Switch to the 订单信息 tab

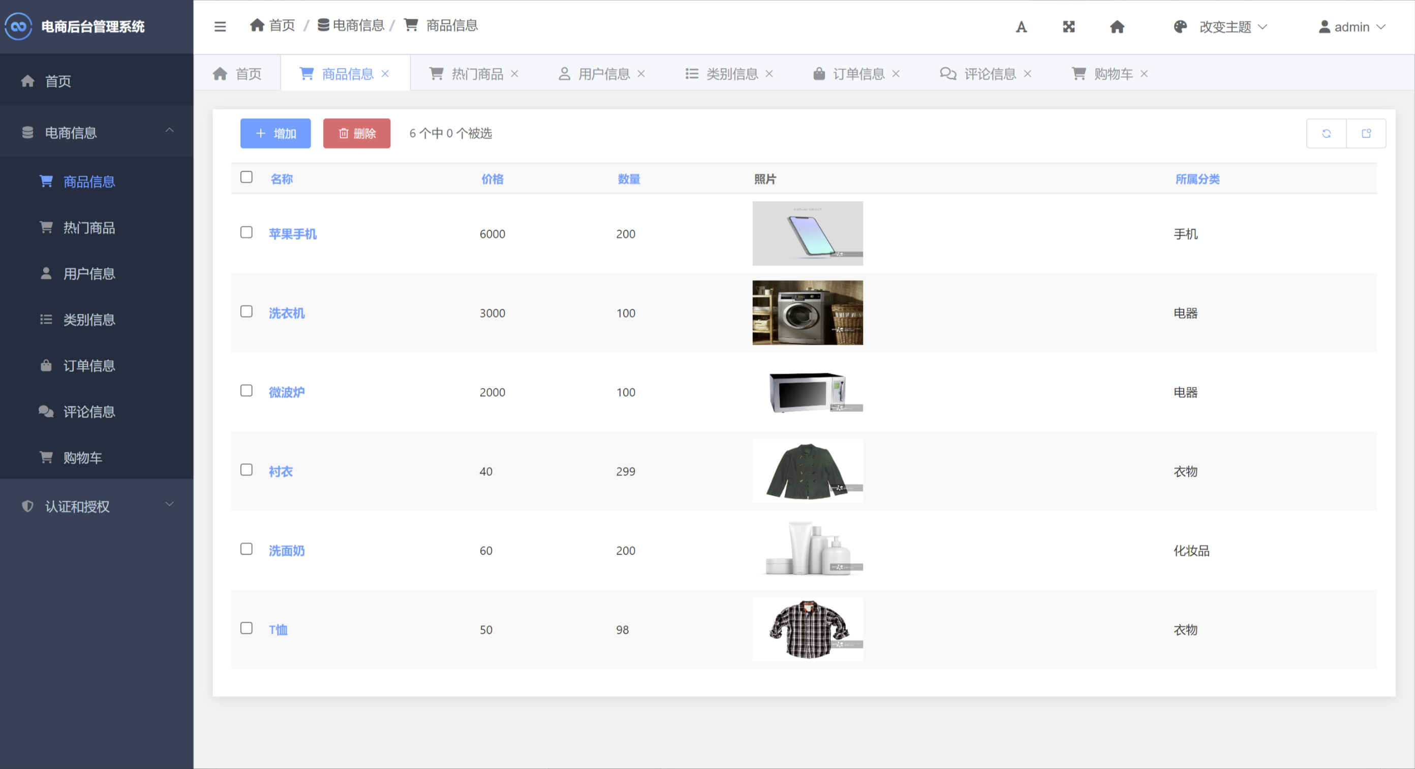pos(858,73)
